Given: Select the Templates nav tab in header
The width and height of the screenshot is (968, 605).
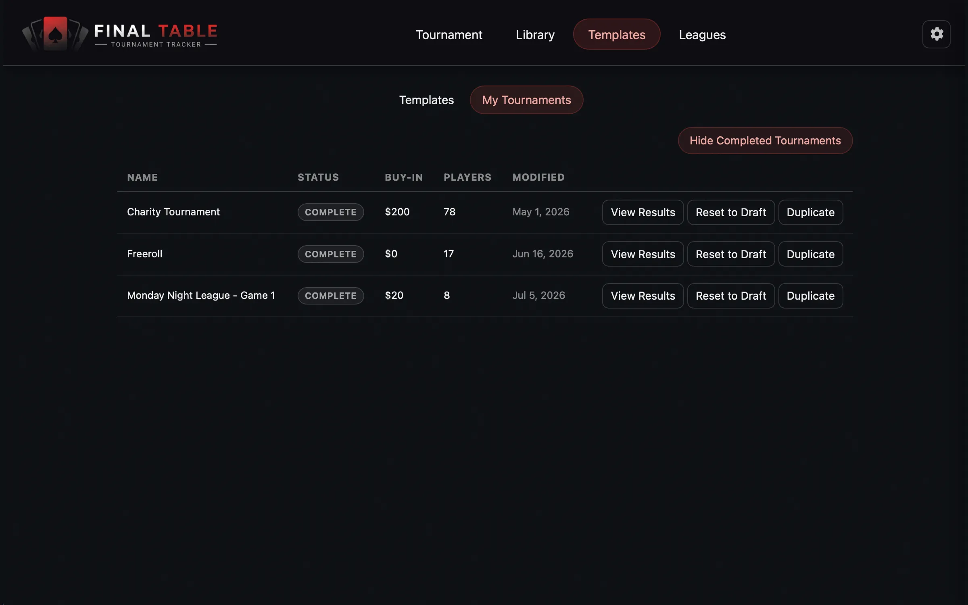Looking at the screenshot, I should tap(617, 34).
